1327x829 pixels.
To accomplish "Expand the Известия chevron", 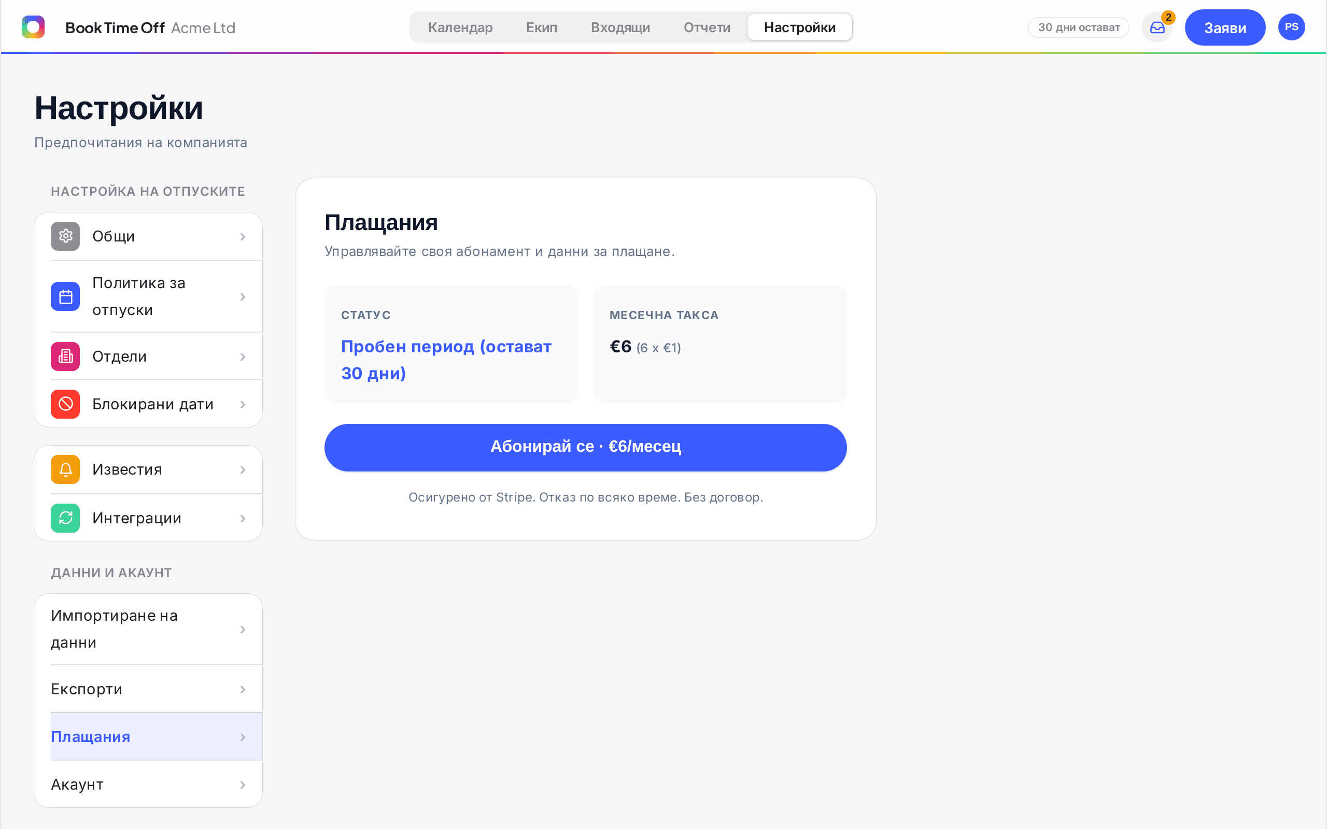I will 243,470.
